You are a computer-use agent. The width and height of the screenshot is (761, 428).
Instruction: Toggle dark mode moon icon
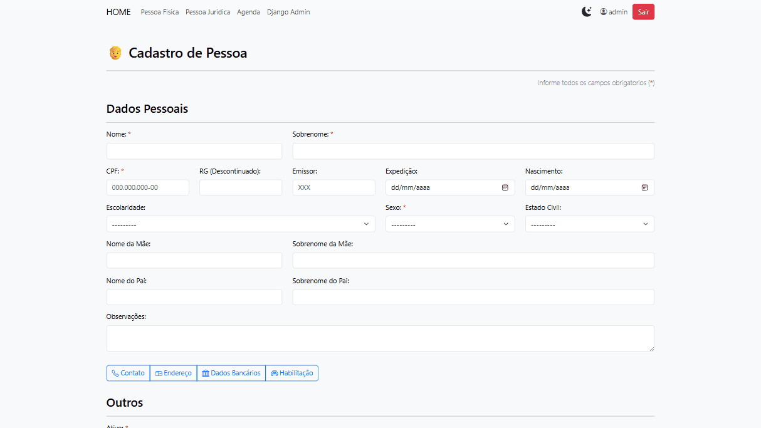pyautogui.click(x=586, y=12)
